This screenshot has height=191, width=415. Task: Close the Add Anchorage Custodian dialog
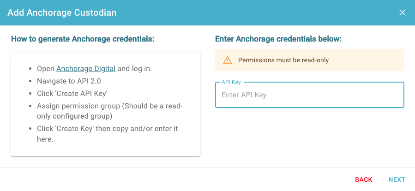(402, 12)
